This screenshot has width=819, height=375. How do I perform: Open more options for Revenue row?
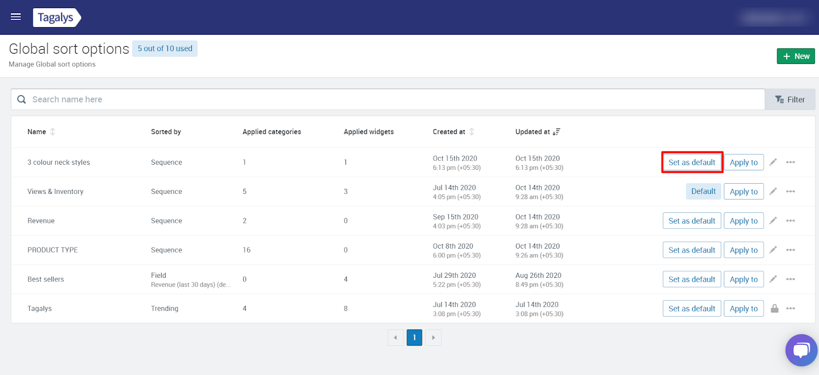pos(790,220)
